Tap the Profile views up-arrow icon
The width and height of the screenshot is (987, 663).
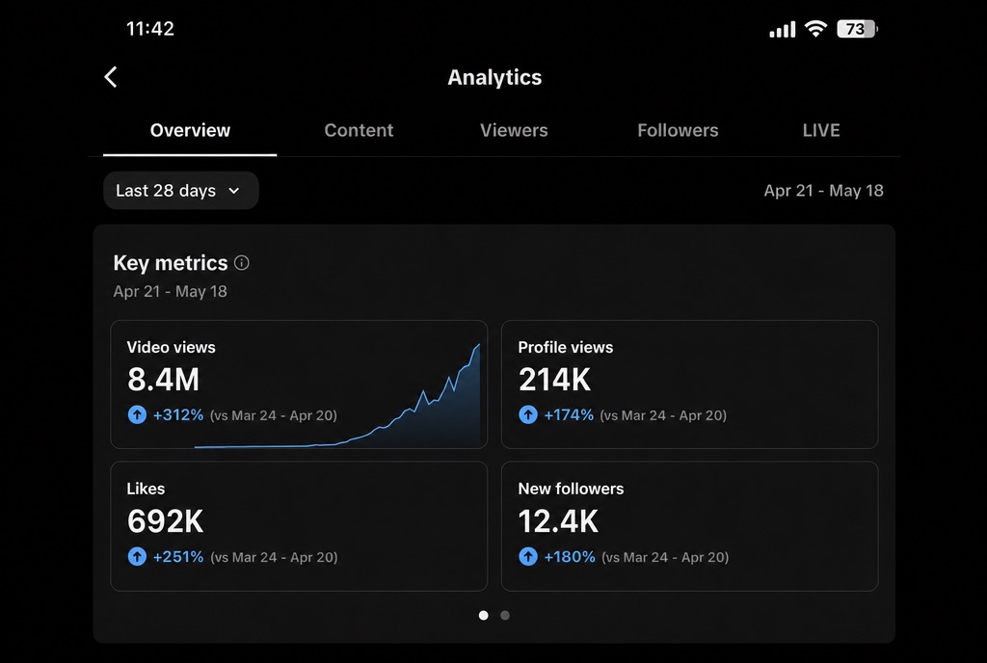point(528,415)
